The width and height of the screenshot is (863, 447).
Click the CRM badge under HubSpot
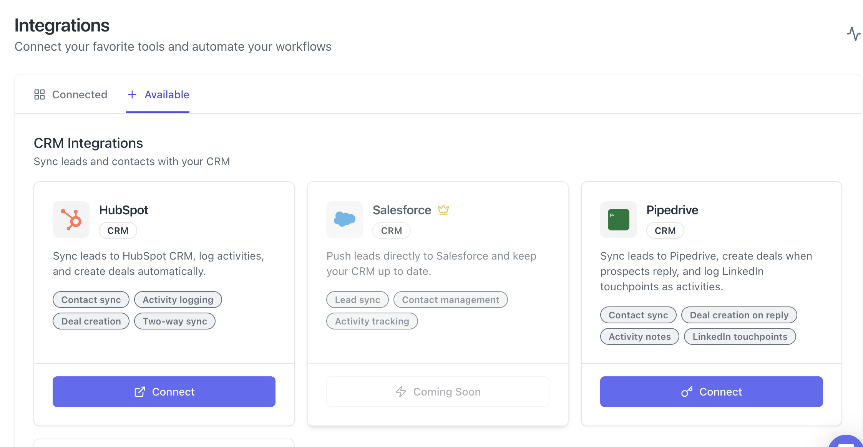tap(118, 231)
